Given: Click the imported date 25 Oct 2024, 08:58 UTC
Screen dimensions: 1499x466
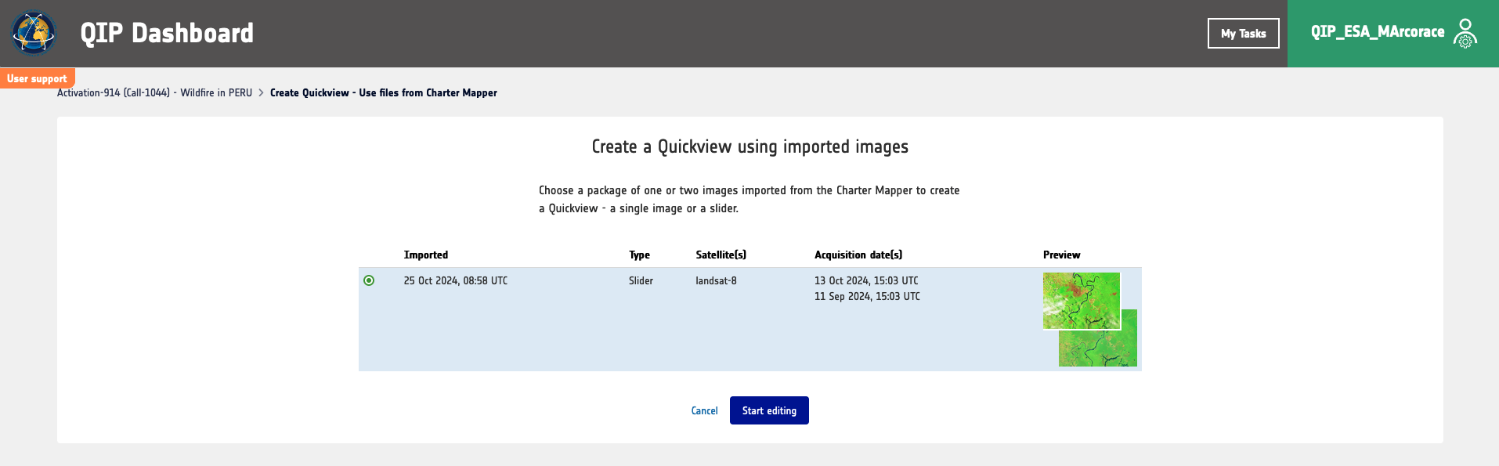Looking at the screenshot, I should (456, 280).
